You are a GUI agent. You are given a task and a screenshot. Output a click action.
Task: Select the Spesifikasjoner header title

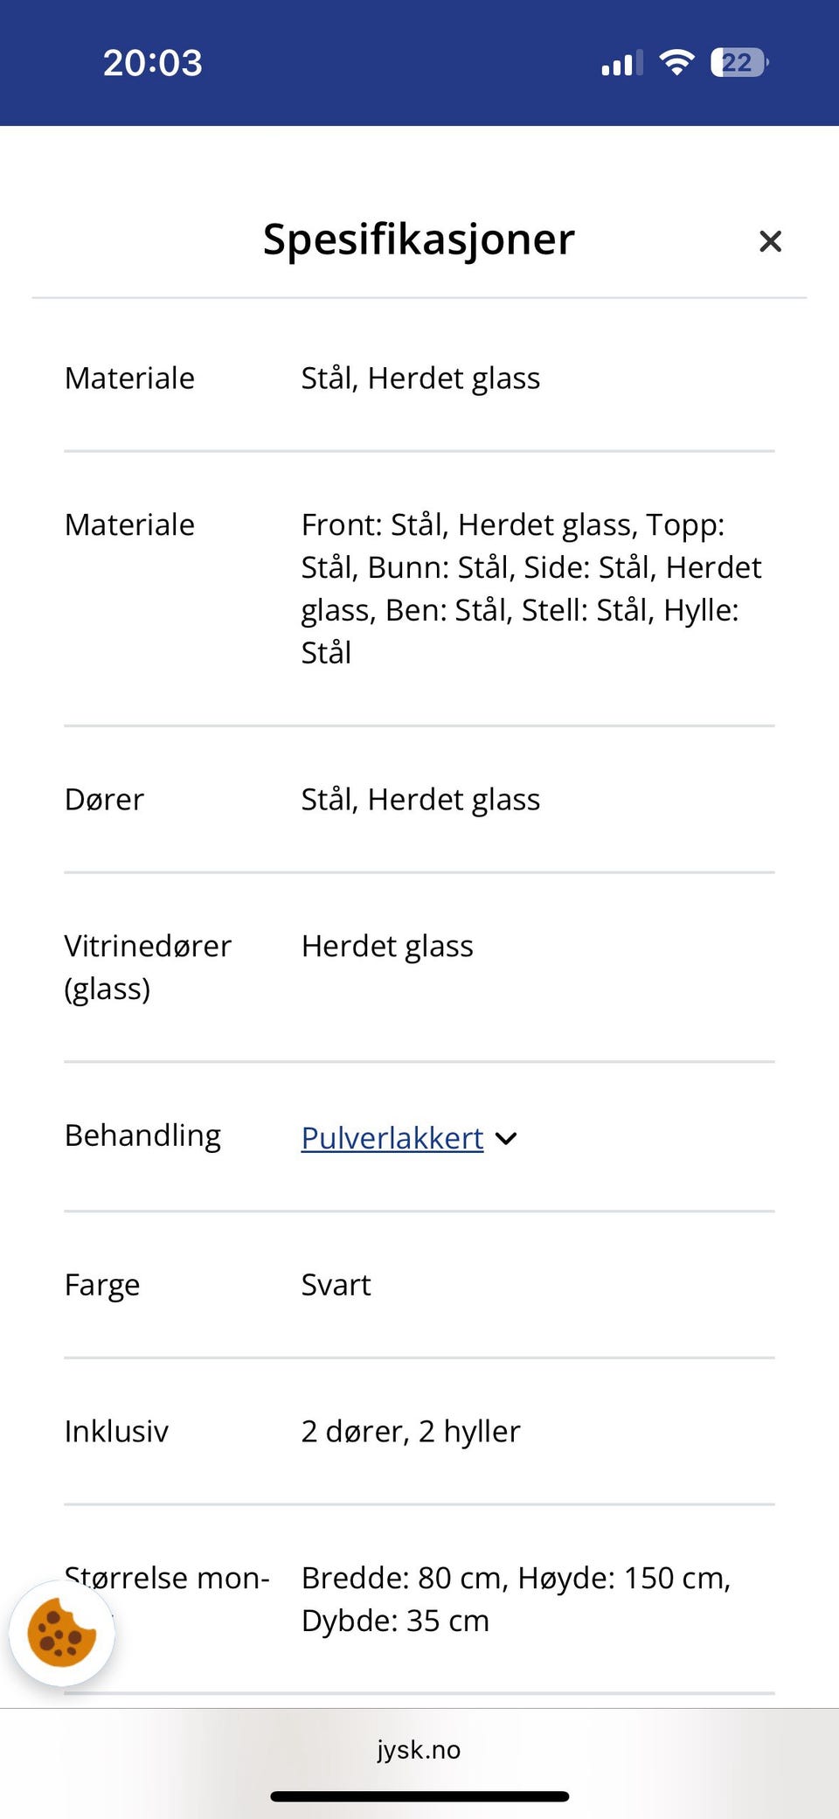tap(418, 240)
